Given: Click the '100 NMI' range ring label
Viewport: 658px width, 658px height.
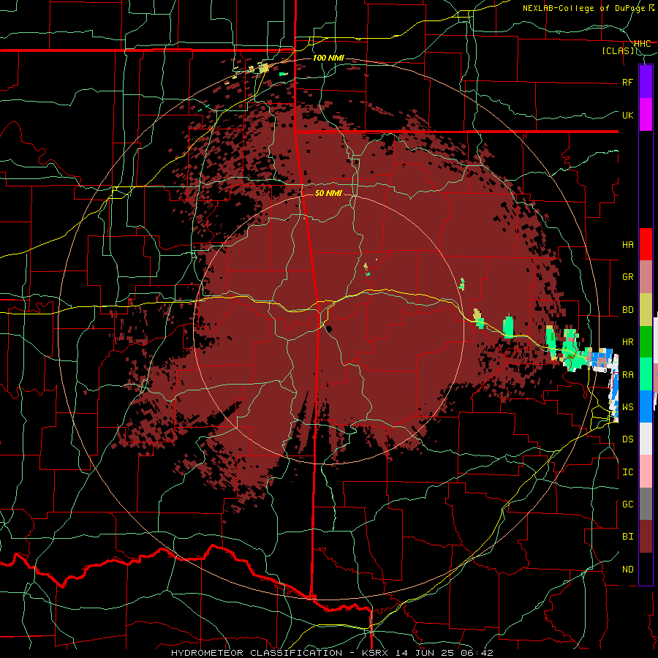Looking at the screenshot, I should coord(328,58).
